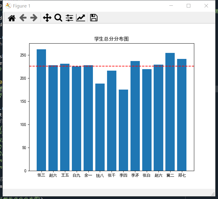
Task: Click the x-axis label 郑七
Action: 182,175
